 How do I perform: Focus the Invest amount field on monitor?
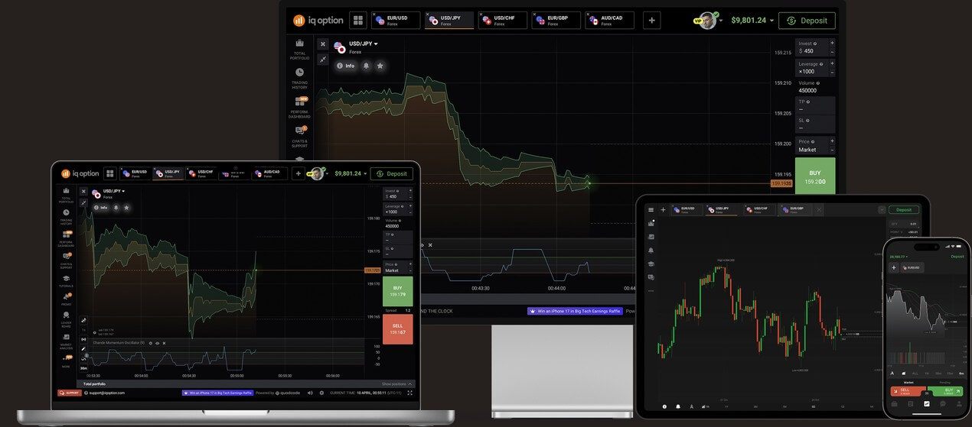point(811,47)
